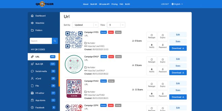
Task: Delete Campaign VYEG
Action: (111, 32)
